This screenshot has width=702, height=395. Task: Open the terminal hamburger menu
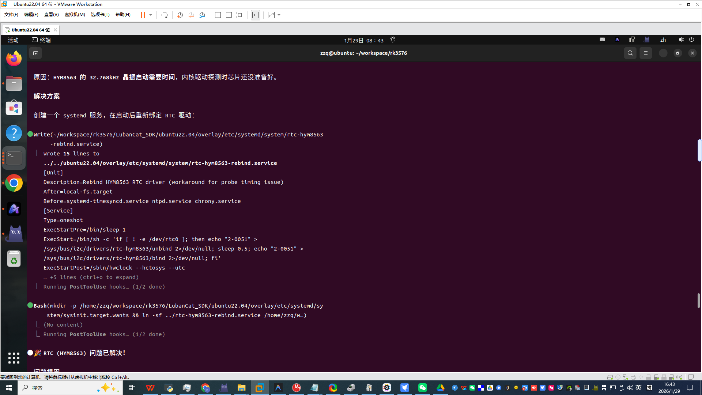click(x=646, y=53)
